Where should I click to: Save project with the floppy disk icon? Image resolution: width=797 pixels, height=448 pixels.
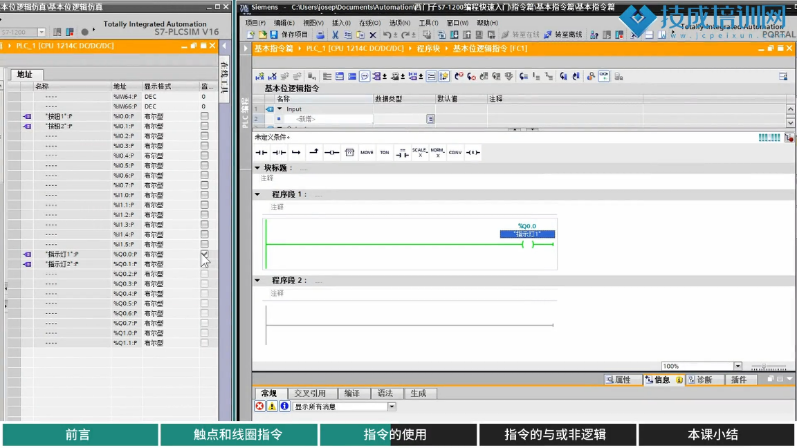tap(274, 35)
